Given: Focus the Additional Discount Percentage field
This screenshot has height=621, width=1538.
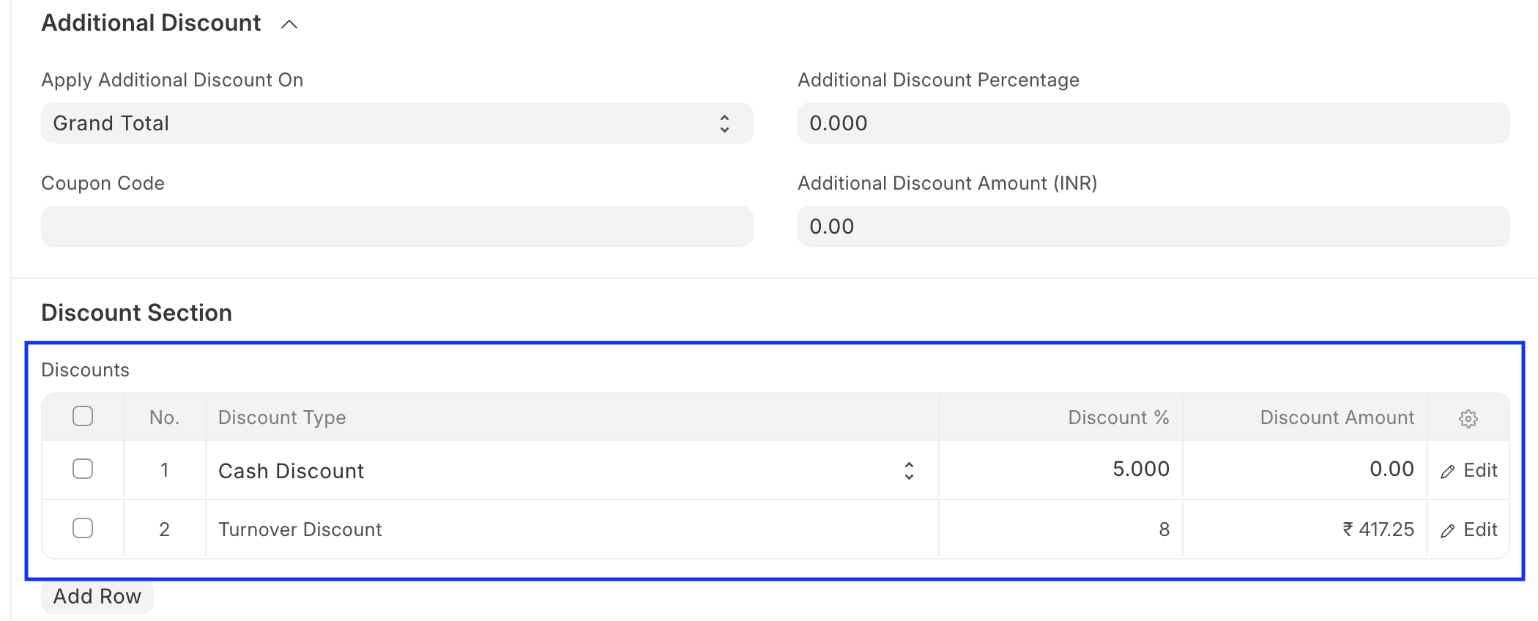Looking at the screenshot, I should [1153, 123].
